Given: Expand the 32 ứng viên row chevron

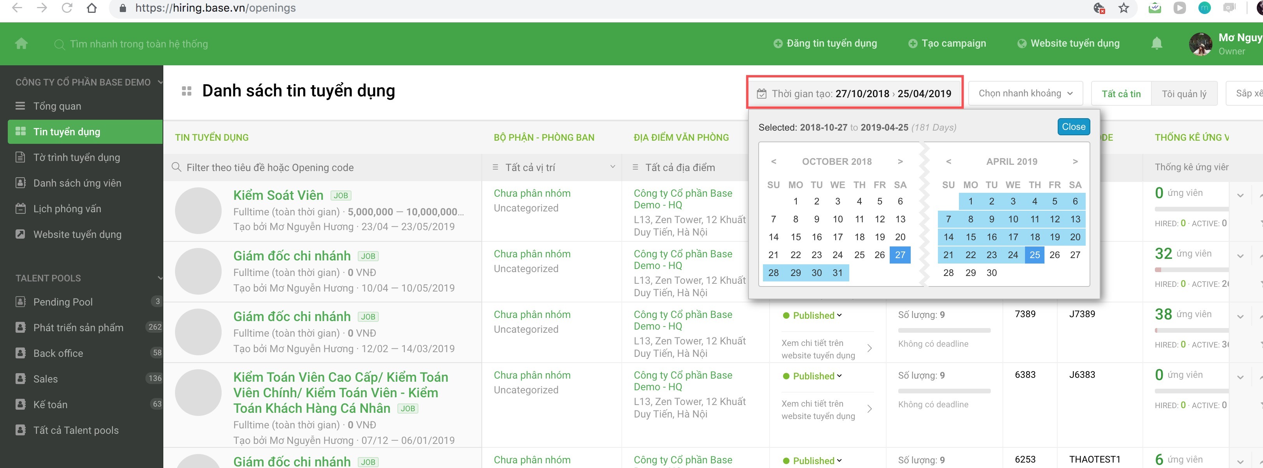Looking at the screenshot, I should pos(1240,256).
